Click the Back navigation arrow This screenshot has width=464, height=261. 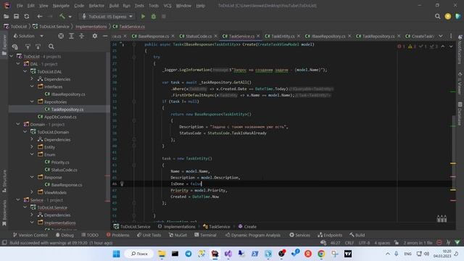pos(39,17)
